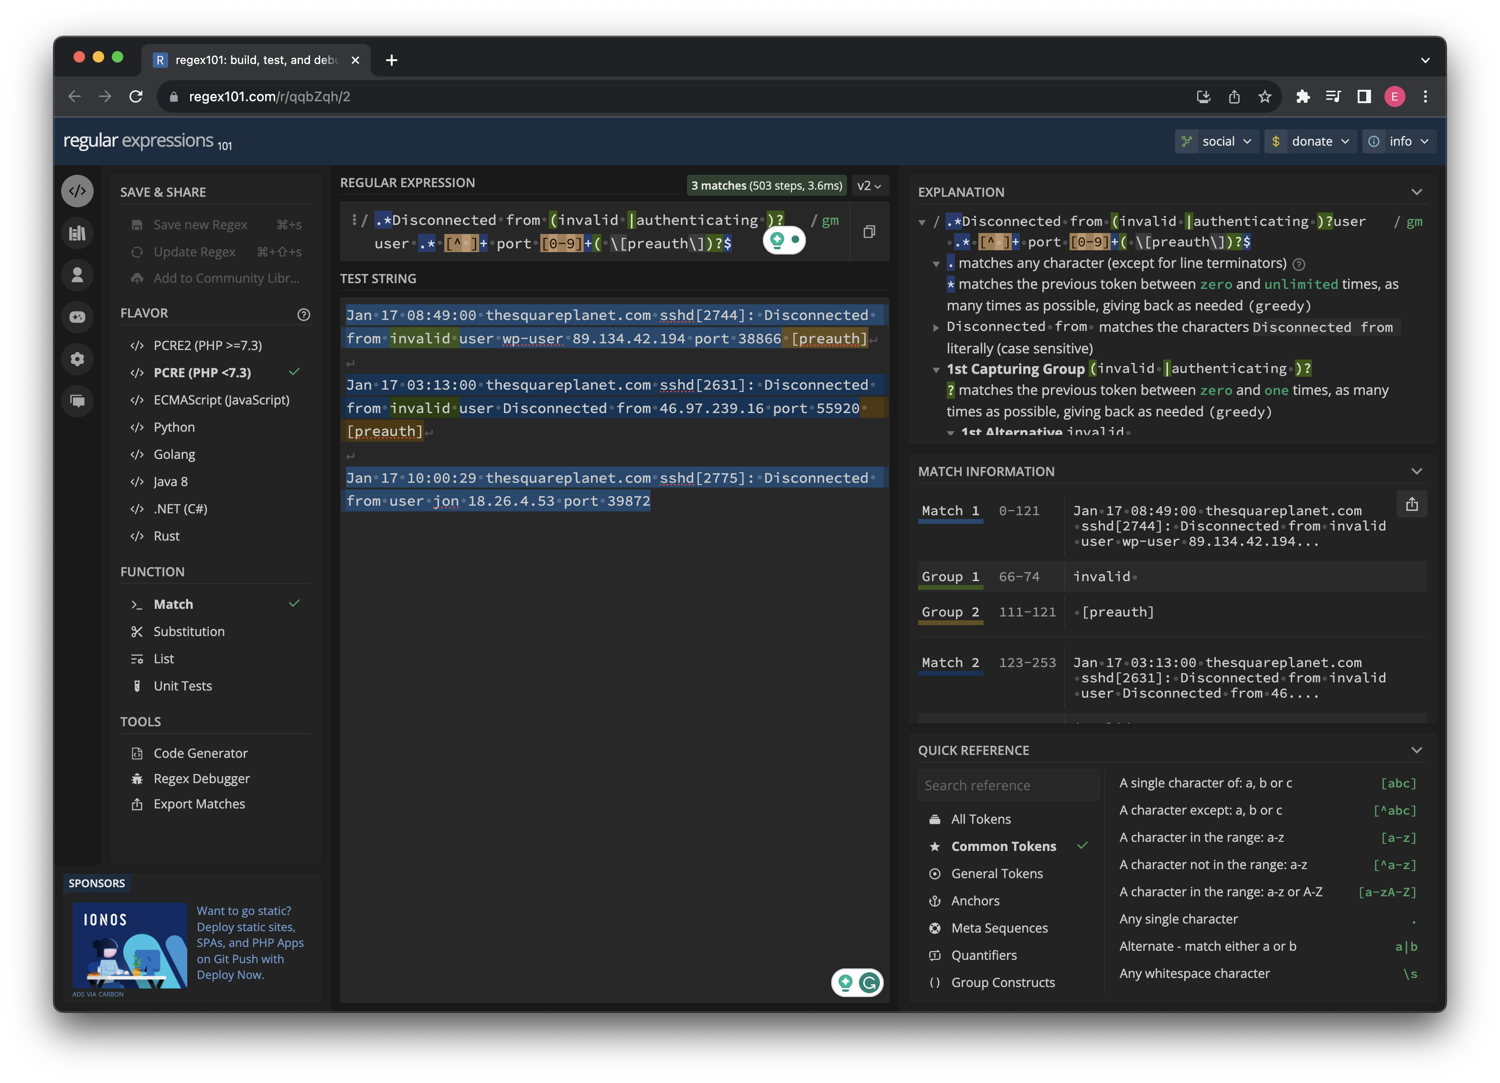1500x1083 pixels.
Task: Open the Code Generator tool
Action: coord(200,752)
